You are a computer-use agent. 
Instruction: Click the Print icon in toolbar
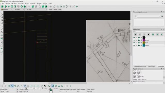coord(21,6)
